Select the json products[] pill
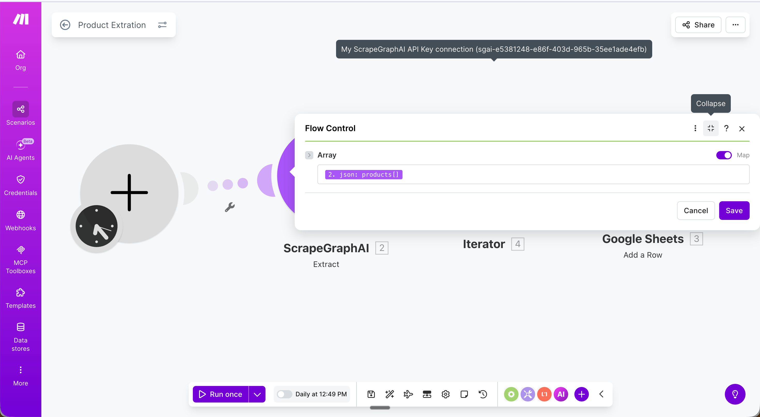 pos(364,175)
